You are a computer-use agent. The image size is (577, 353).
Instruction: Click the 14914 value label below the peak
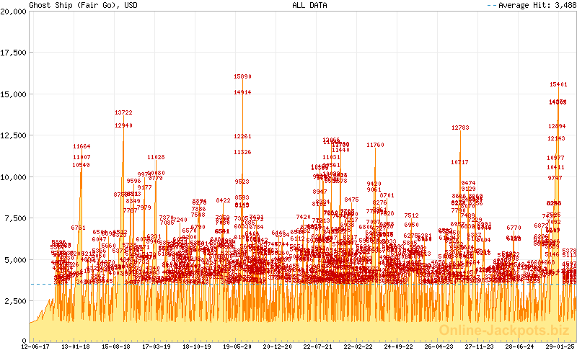pos(242,93)
